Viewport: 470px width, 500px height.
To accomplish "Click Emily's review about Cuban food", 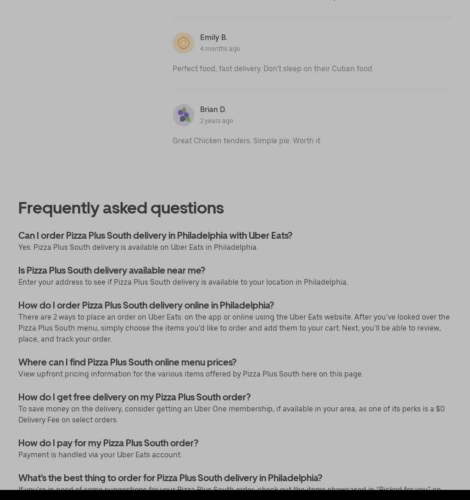I will 273,68.
